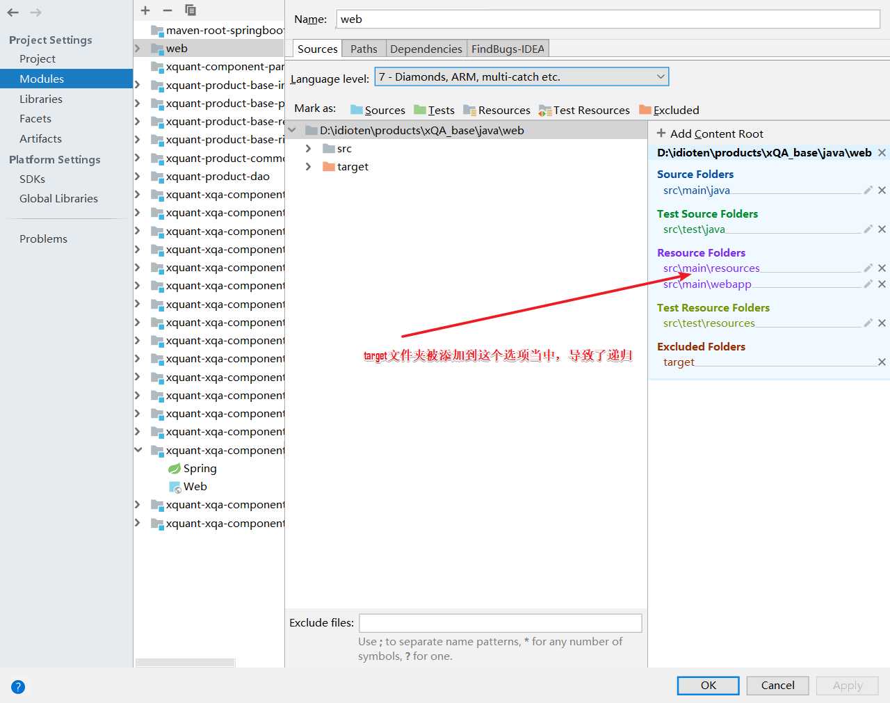890x703 pixels.
Task: Unmark src\main\webapp resource folder
Action: click(882, 284)
